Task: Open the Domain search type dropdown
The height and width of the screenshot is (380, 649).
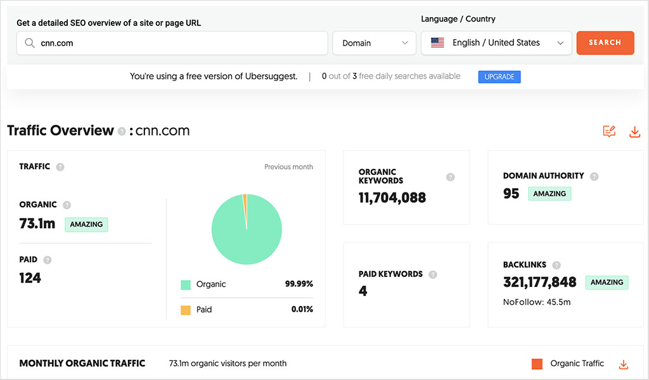Action: pyautogui.click(x=374, y=42)
